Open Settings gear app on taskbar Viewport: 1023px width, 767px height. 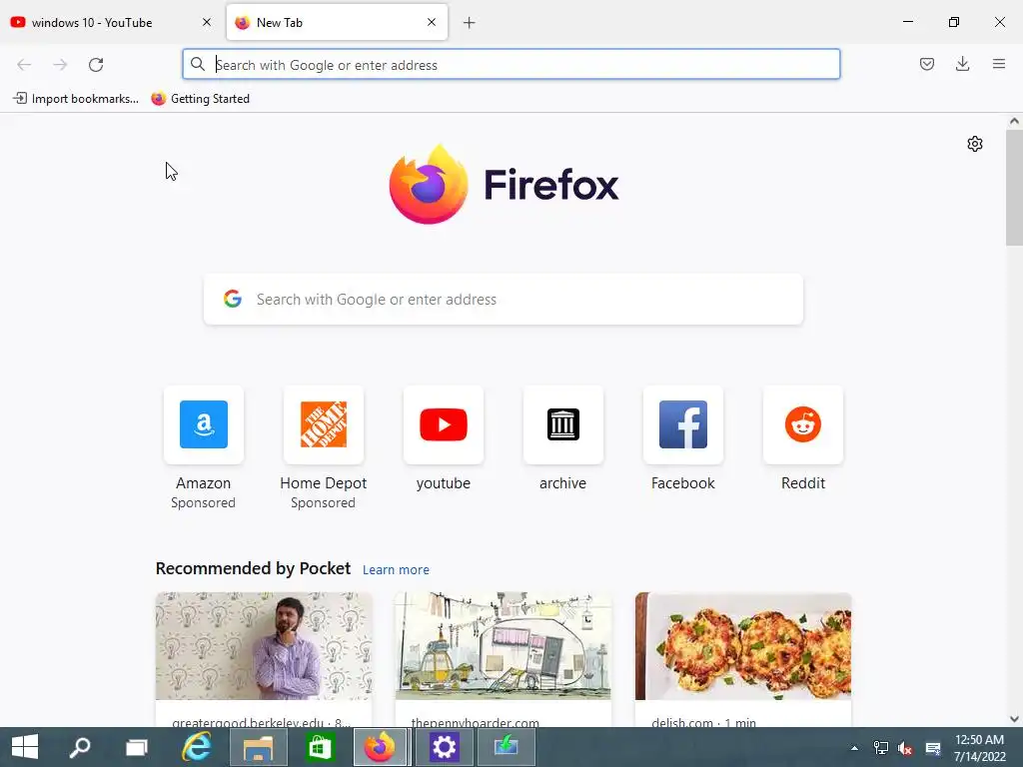pyautogui.click(x=444, y=747)
